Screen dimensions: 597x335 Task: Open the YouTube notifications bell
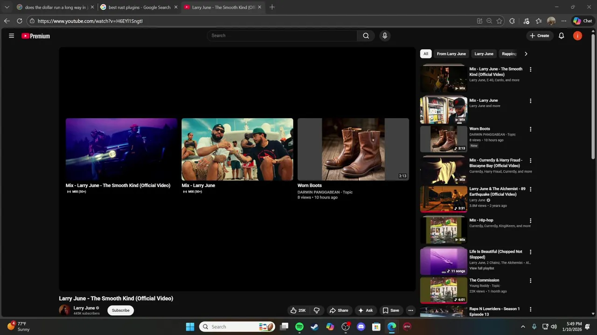[x=562, y=36]
